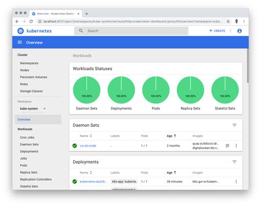This screenshot has width=261, height=206.
Task: Click the page vertical scrollbar
Action: (x=248, y=66)
